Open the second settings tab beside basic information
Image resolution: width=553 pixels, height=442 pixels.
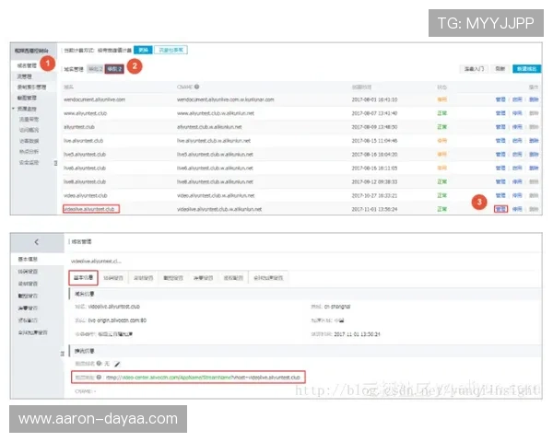(x=113, y=278)
